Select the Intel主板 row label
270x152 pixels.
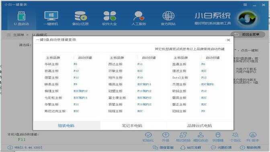pyautogui.click(x=180, y=78)
